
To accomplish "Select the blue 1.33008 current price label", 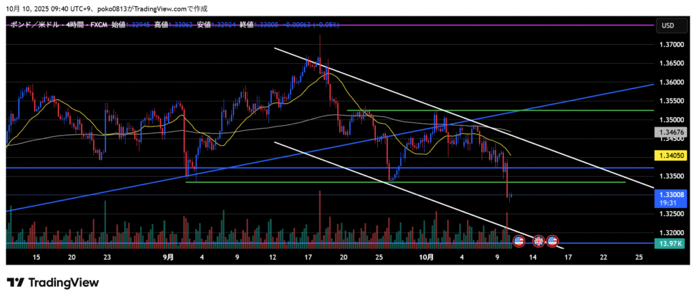I will (x=669, y=194).
